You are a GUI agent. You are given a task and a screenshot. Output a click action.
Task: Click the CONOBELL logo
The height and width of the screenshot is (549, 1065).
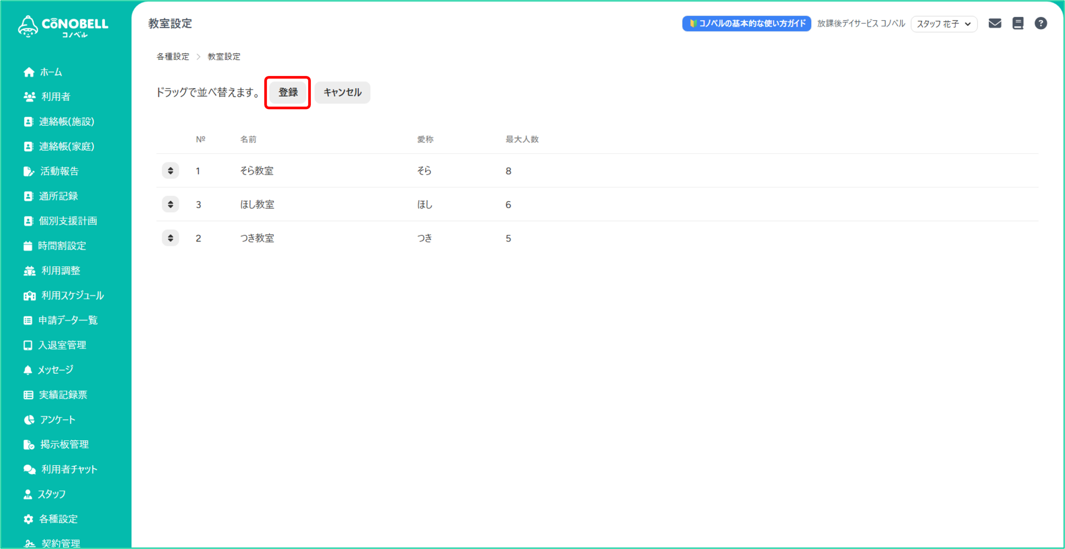[x=63, y=26]
